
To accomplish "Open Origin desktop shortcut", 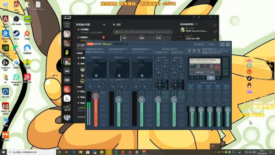I will tap(27, 35).
